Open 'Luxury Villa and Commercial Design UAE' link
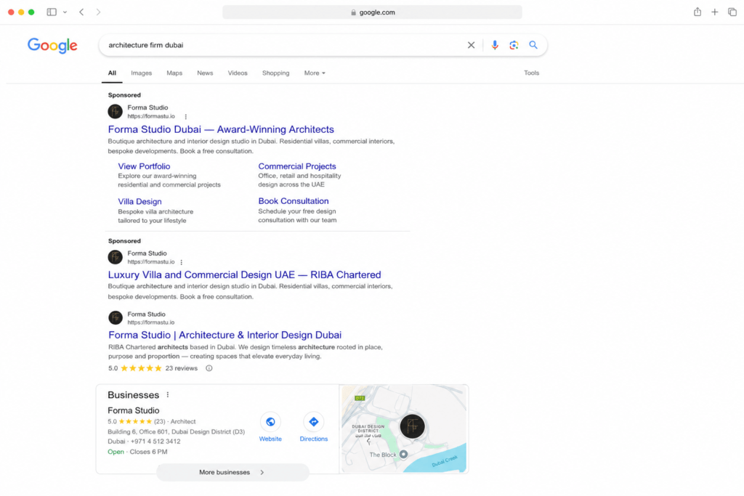 tap(244, 275)
